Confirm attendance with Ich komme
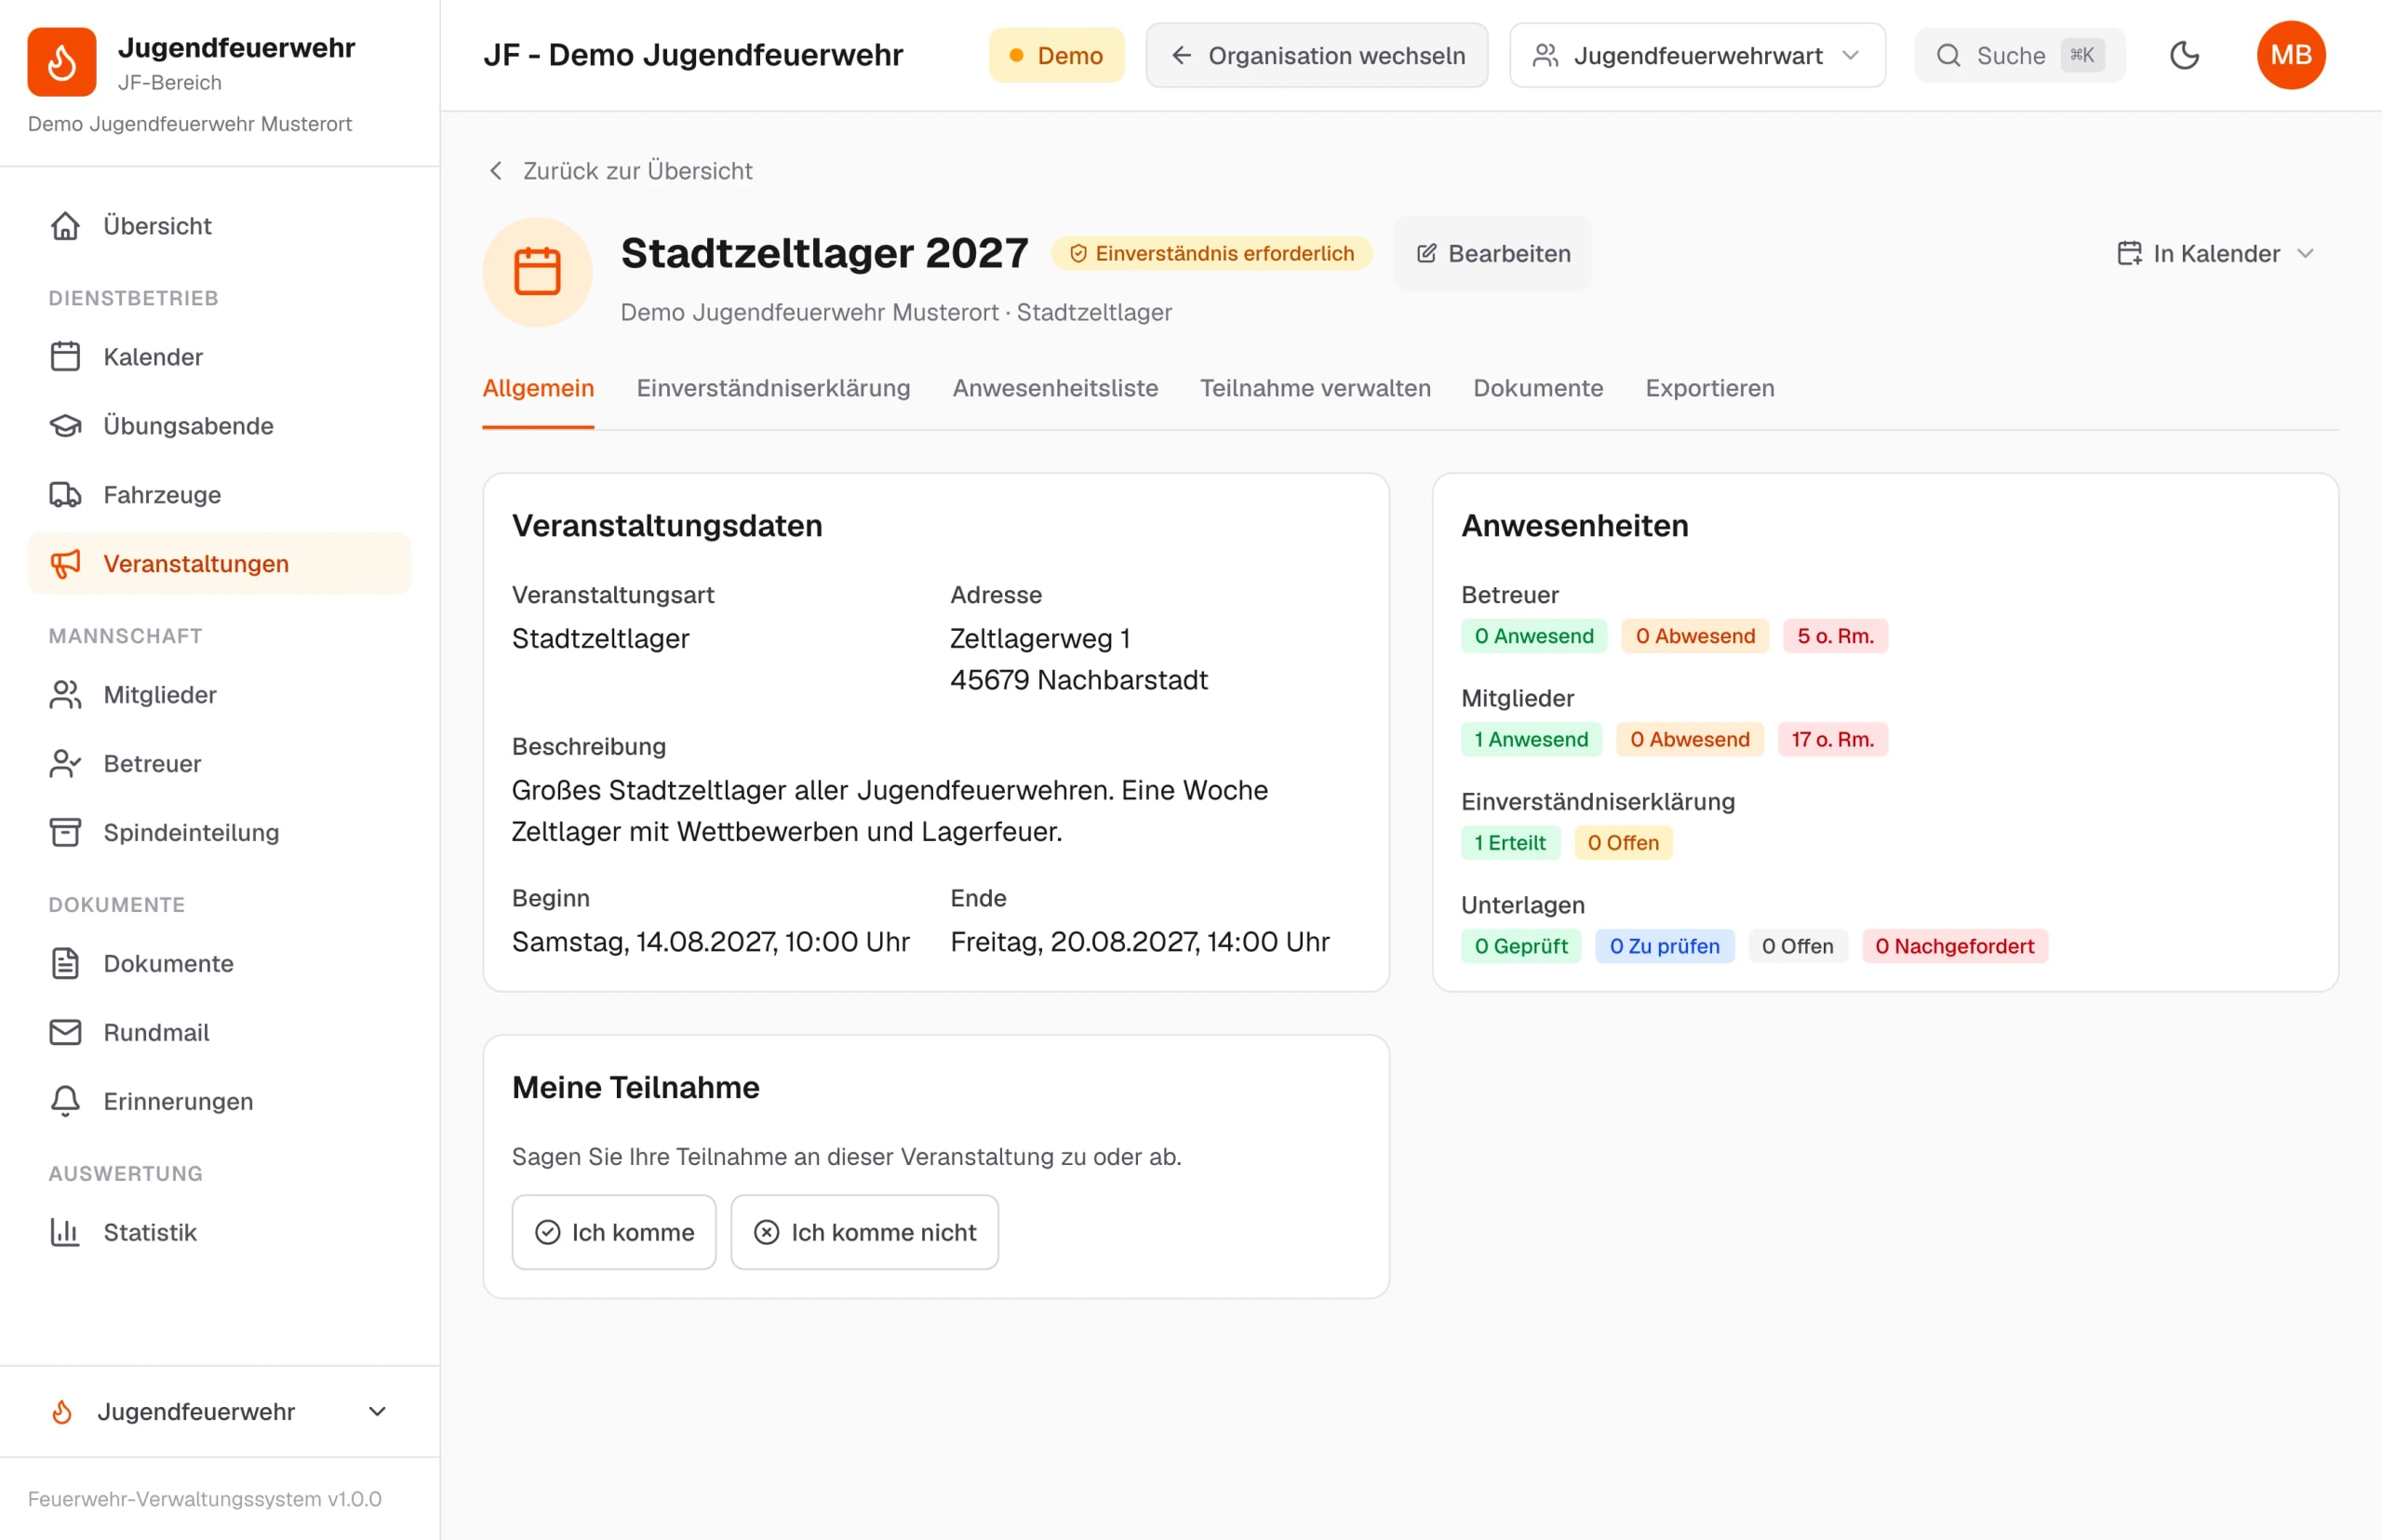This screenshot has width=2382, height=1540. [614, 1233]
